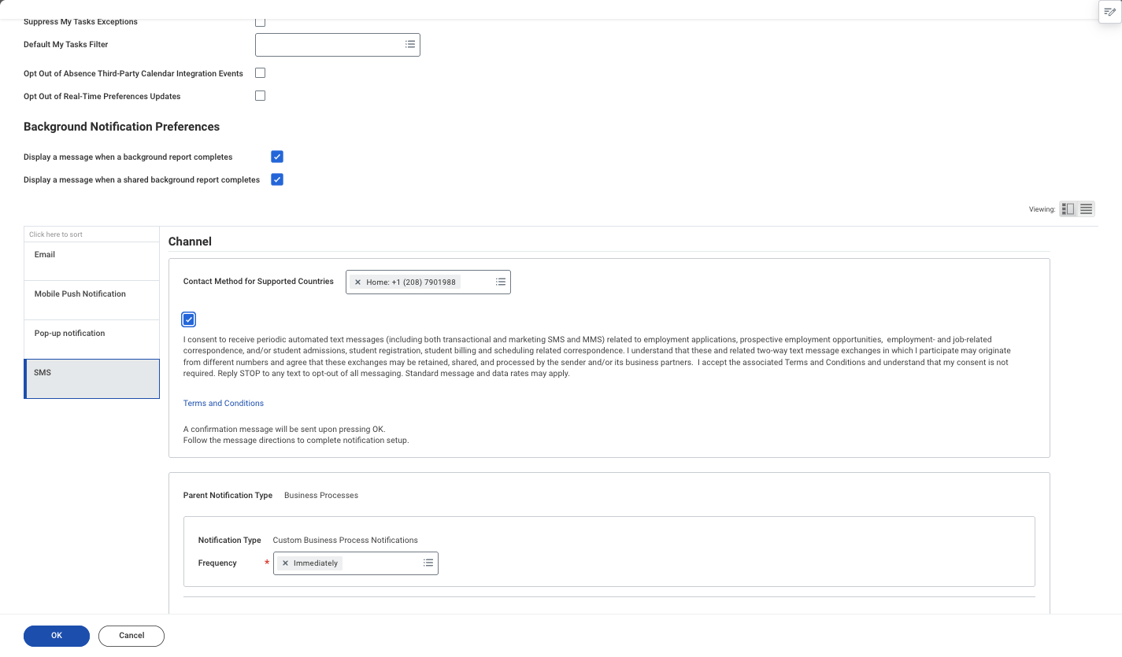Remove the Immediately frequency value
Viewport: 1122px width, 657px height.
(286, 563)
